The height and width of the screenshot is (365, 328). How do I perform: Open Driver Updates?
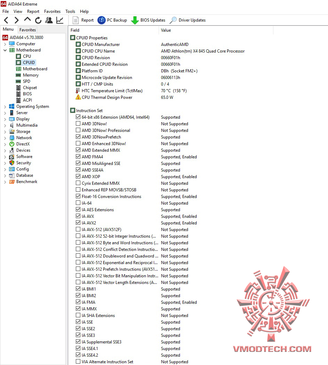click(x=187, y=20)
